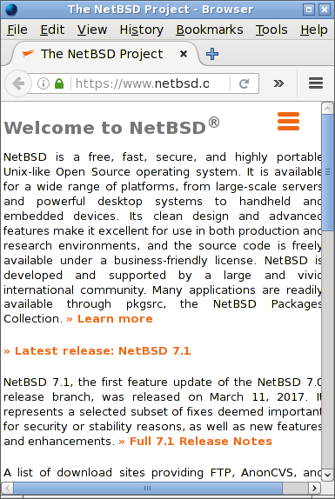
Task: Click horizontal scrollbar left arrow
Action: [7, 488]
